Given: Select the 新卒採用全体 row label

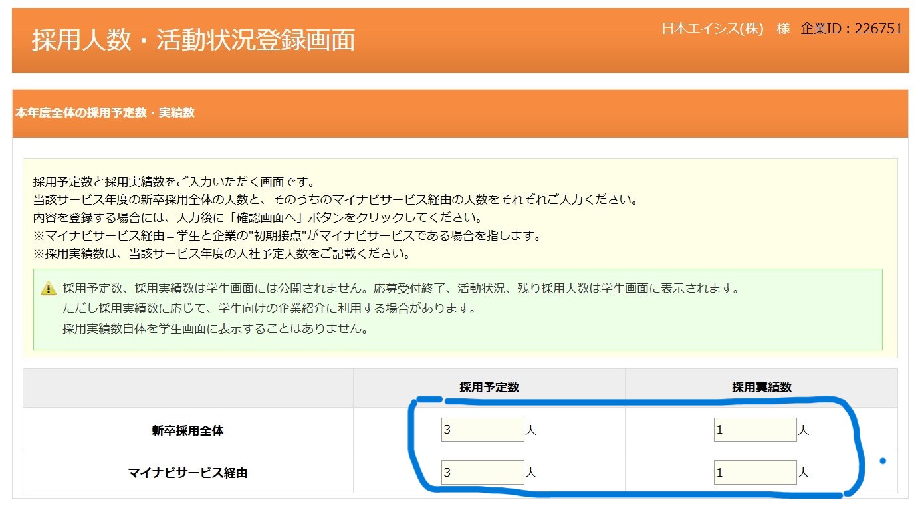Looking at the screenshot, I should pyautogui.click(x=187, y=430).
